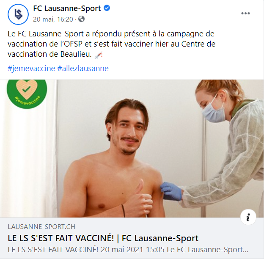Click the globe public audience icon
This screenshot has height=259, width=264.
tap(81, 19)
